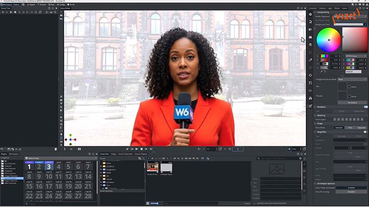
Task: Open the pencil edit icon in scene sidebar
Action: [x=310, y=106]
